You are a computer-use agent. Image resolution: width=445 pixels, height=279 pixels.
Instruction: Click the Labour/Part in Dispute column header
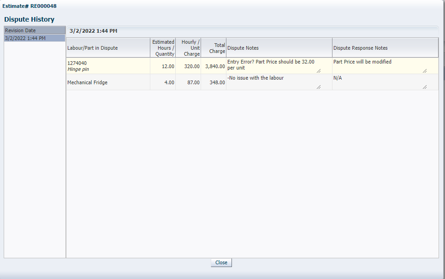[x=108, y=48]
